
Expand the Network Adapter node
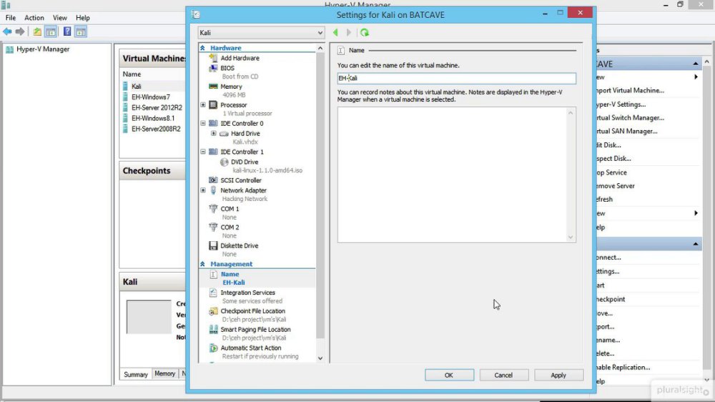click(203, 190)
